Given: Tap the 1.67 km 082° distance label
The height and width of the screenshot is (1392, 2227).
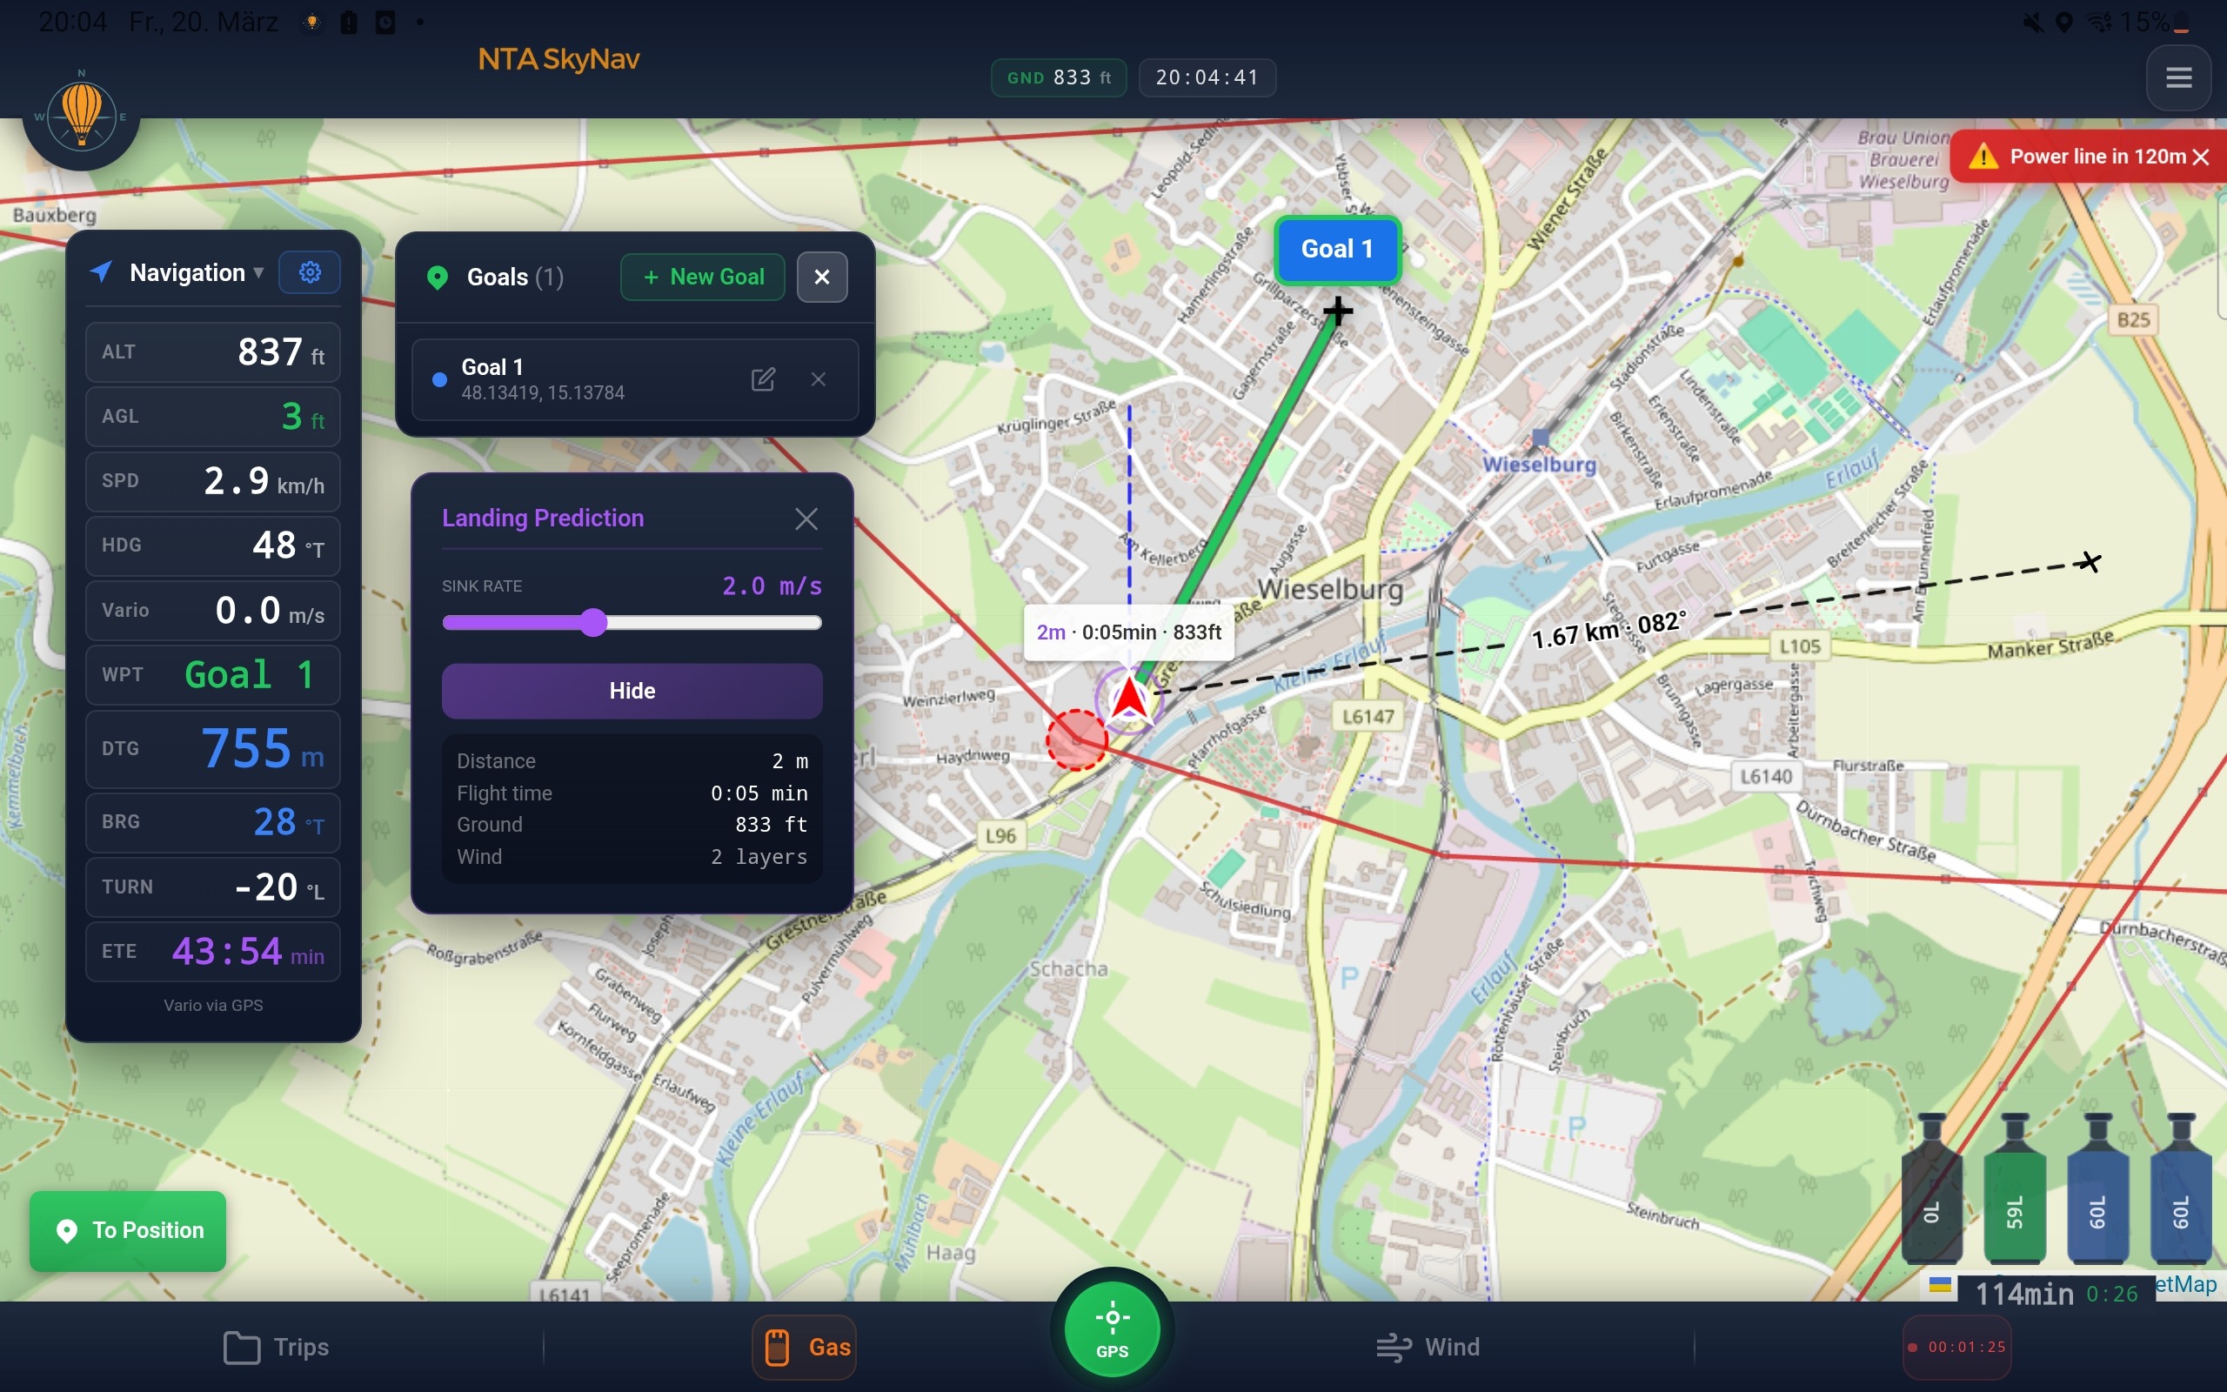Looking at the screenshot, I should [x=1608, y=630].
